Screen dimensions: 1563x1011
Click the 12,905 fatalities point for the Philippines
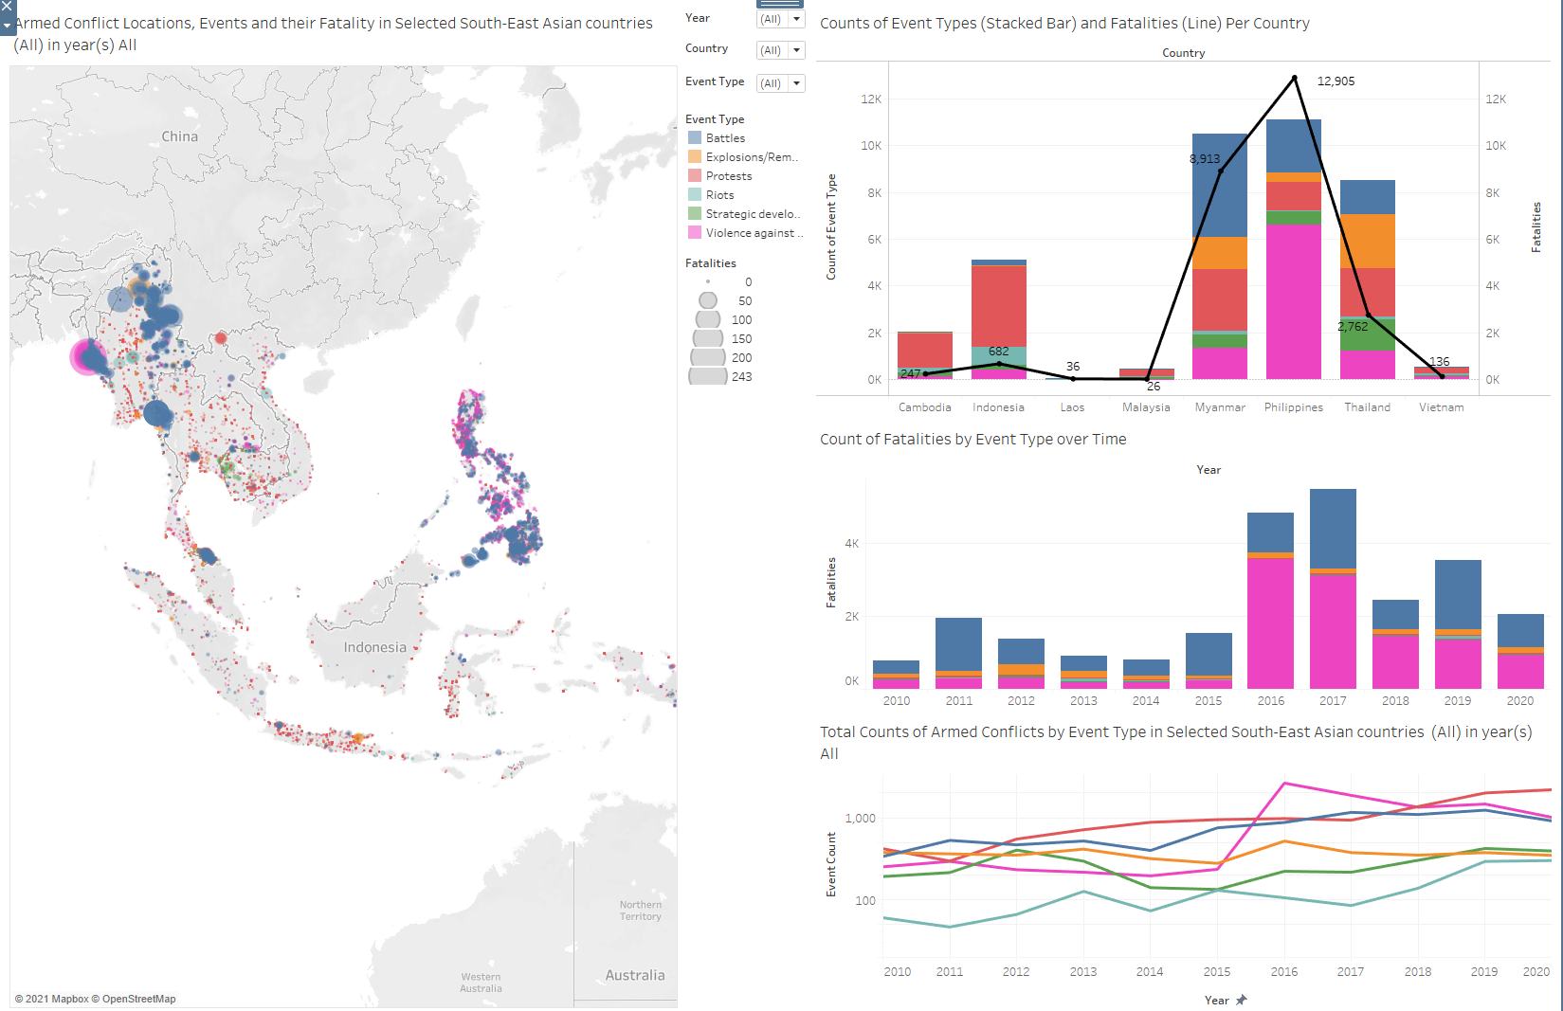(1294, 78)
